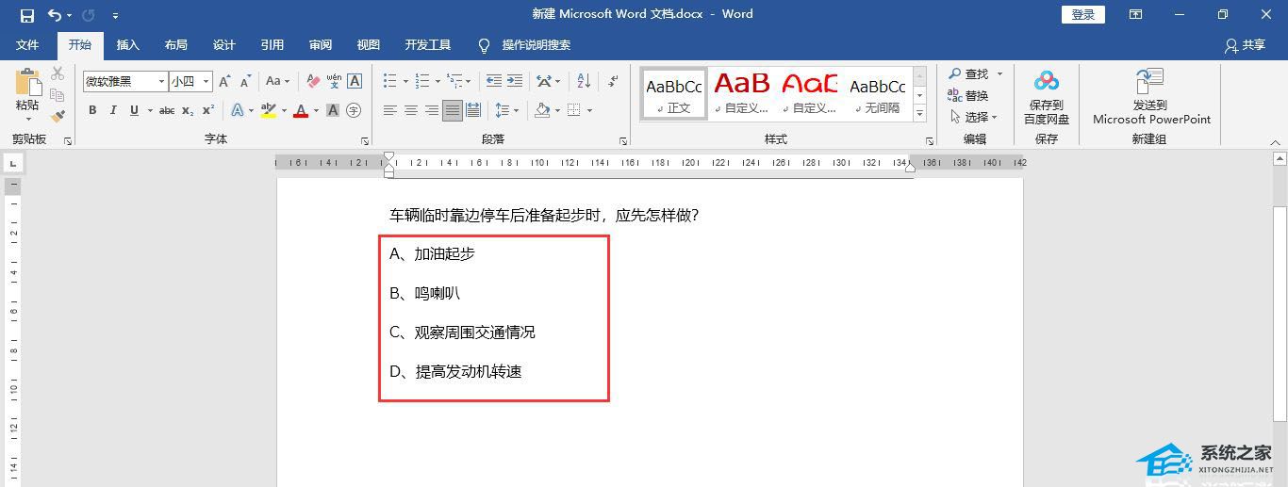Screen dimensions: 1288x487
Task: Open highlight color dropdown arrow
Action: coord(283,110)
